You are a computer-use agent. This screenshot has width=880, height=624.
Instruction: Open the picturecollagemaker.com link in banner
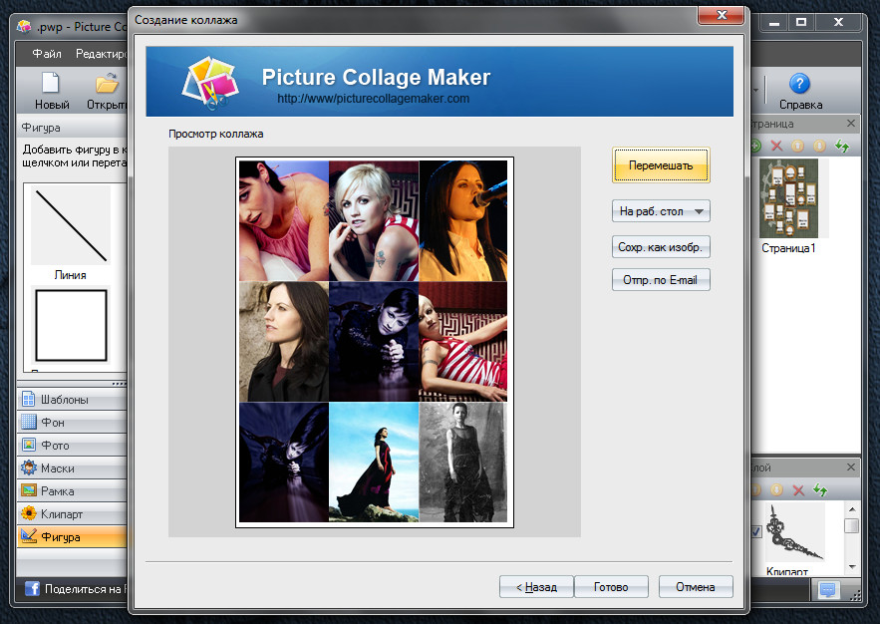tap(373, 99)
